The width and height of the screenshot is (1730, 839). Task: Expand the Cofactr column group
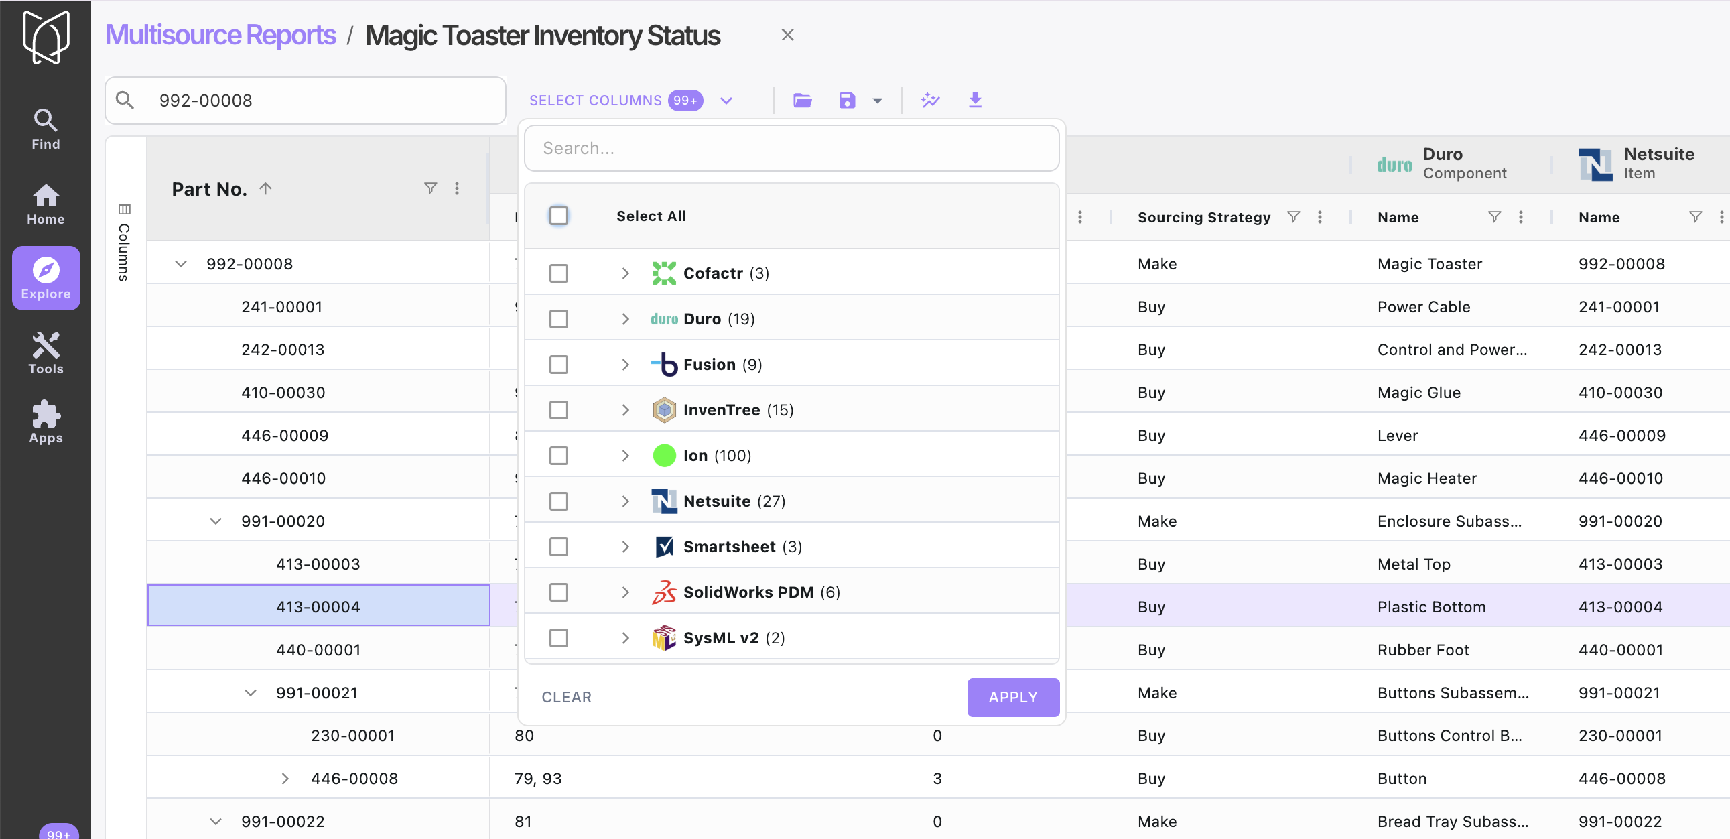tap(624, 273)
